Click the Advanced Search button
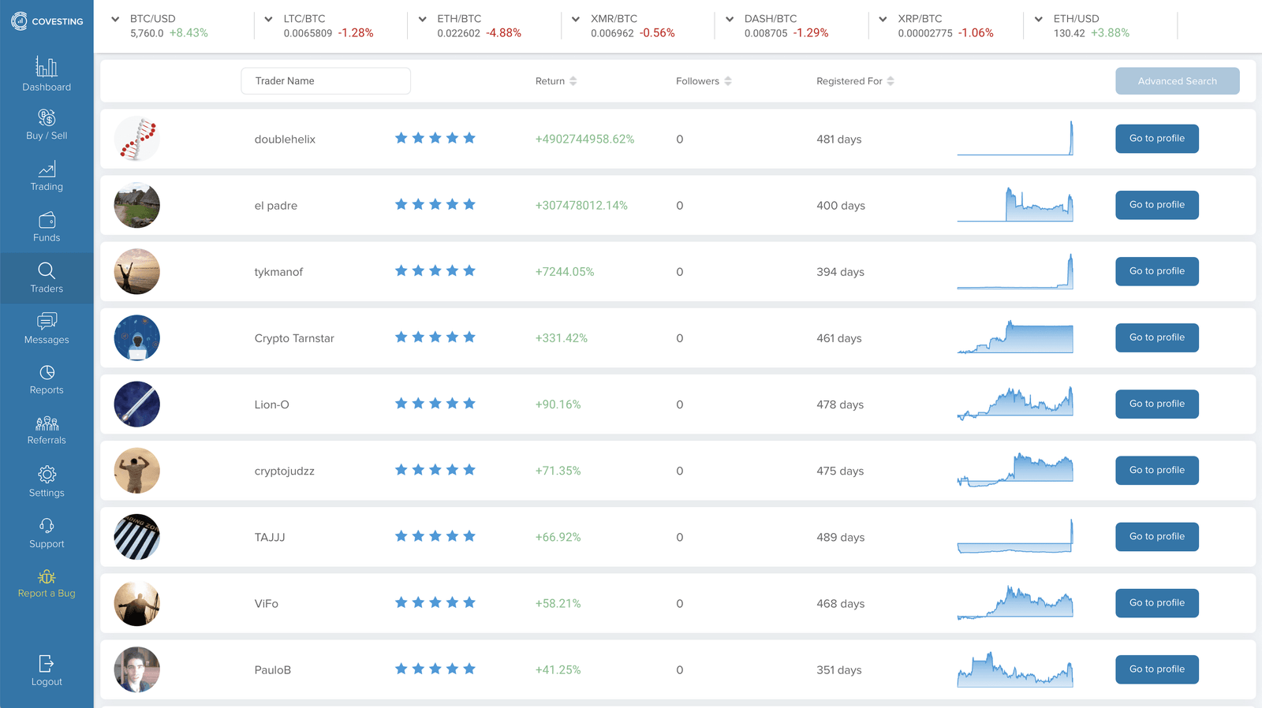1262x708 pixels. coord(1177,81)
